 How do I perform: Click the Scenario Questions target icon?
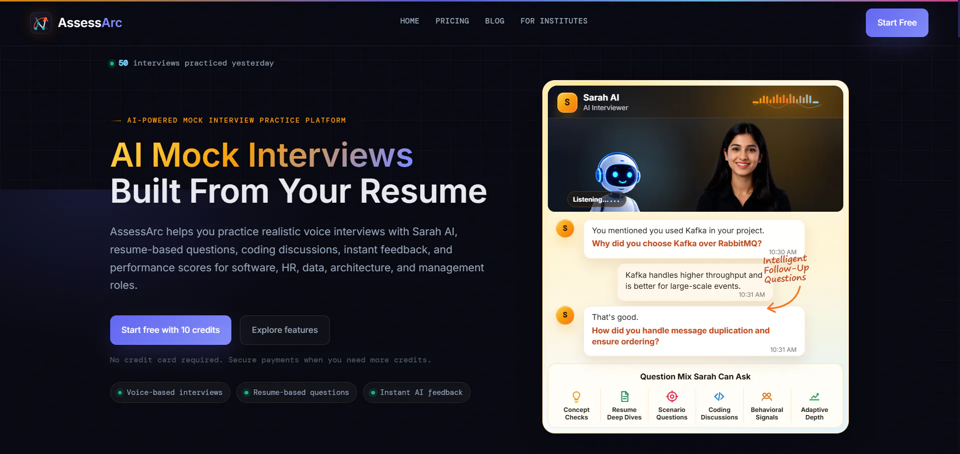672,397
